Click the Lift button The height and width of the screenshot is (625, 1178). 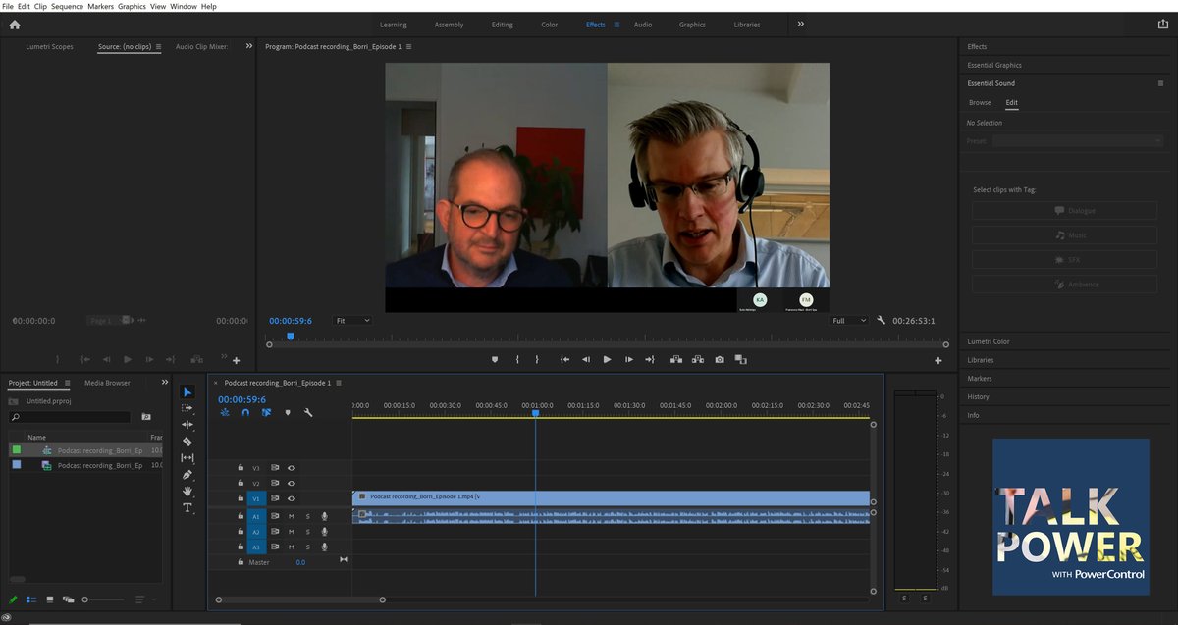click(676, 360)
